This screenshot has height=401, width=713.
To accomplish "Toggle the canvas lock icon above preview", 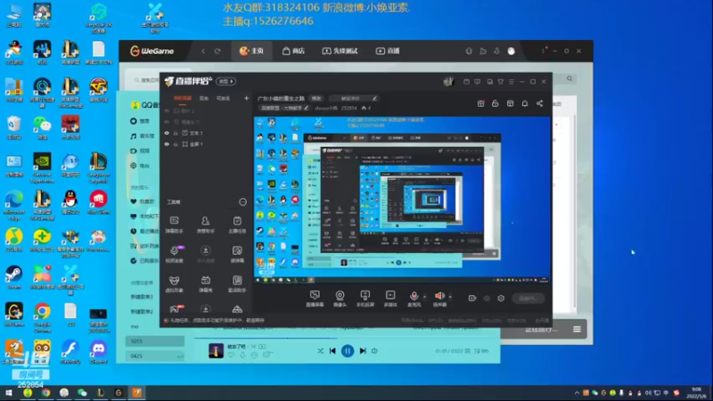I will (x=496, y=103).
